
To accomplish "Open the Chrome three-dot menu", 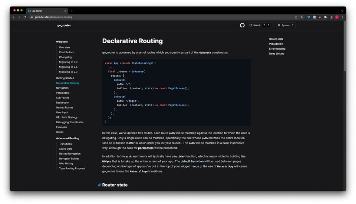I will pos(342,17).
